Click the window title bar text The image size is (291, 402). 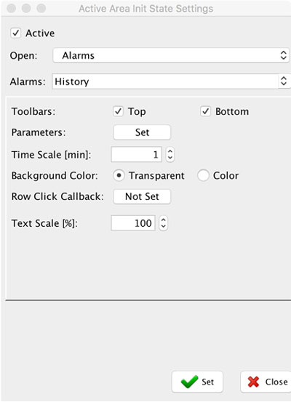(x=145, y=9)
